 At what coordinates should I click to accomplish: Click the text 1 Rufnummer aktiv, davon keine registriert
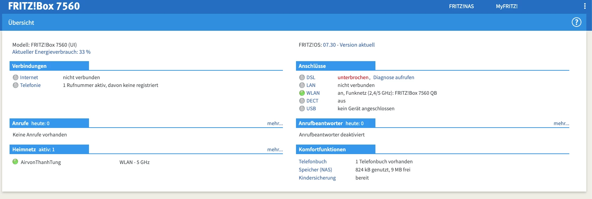[111, 85]
